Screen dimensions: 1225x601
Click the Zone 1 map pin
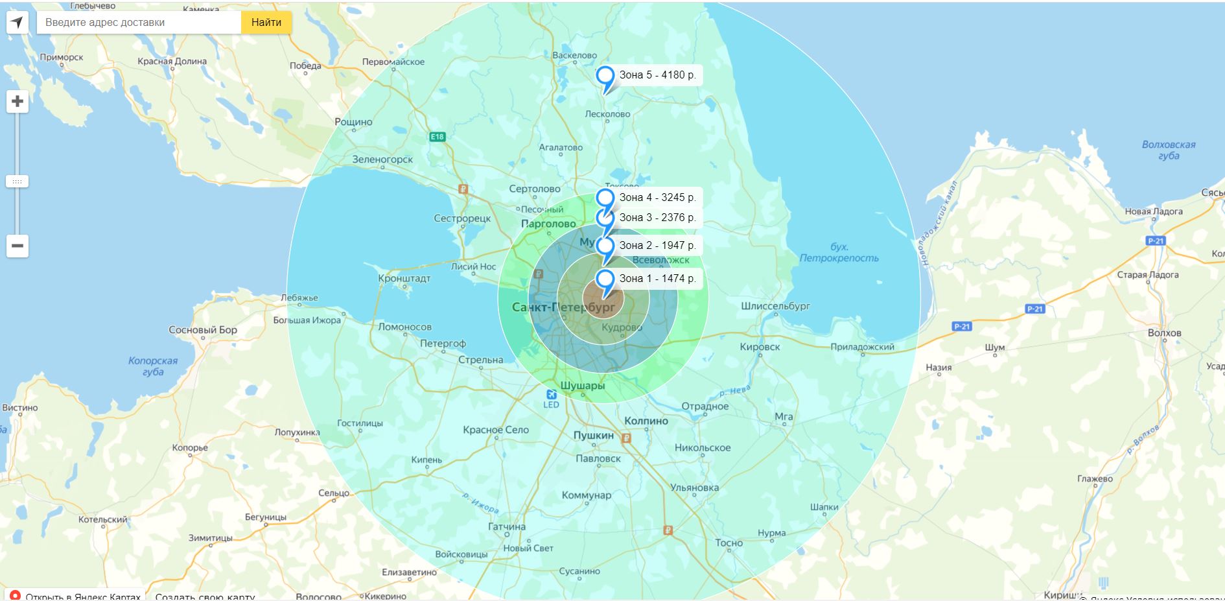click(605, 280)
